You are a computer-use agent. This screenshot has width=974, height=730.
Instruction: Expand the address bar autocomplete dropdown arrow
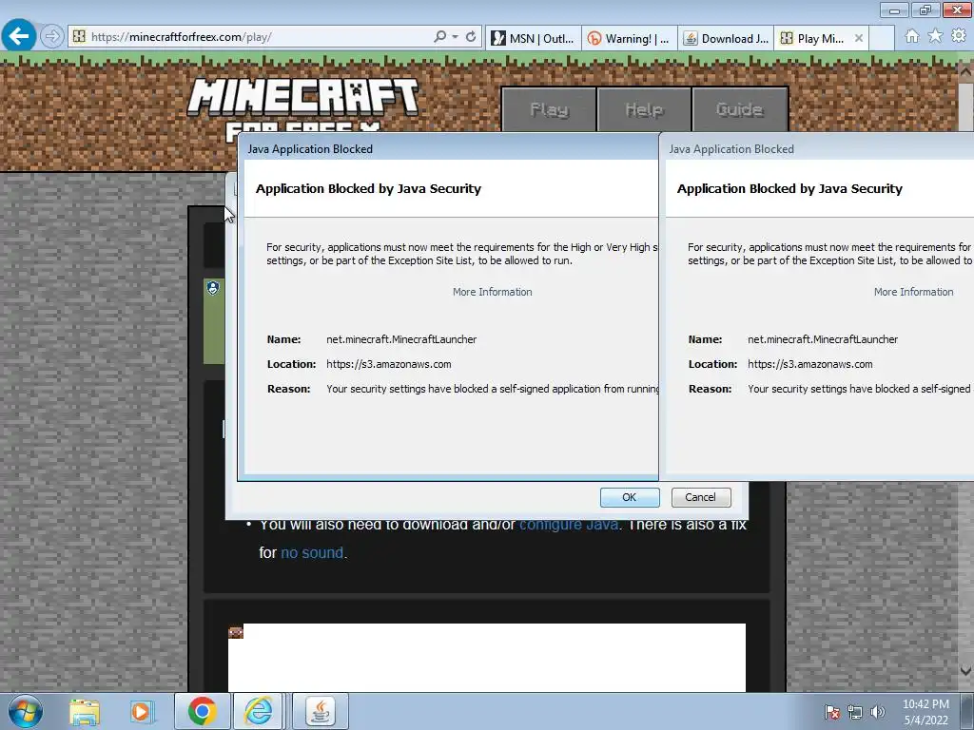(456, 37)
